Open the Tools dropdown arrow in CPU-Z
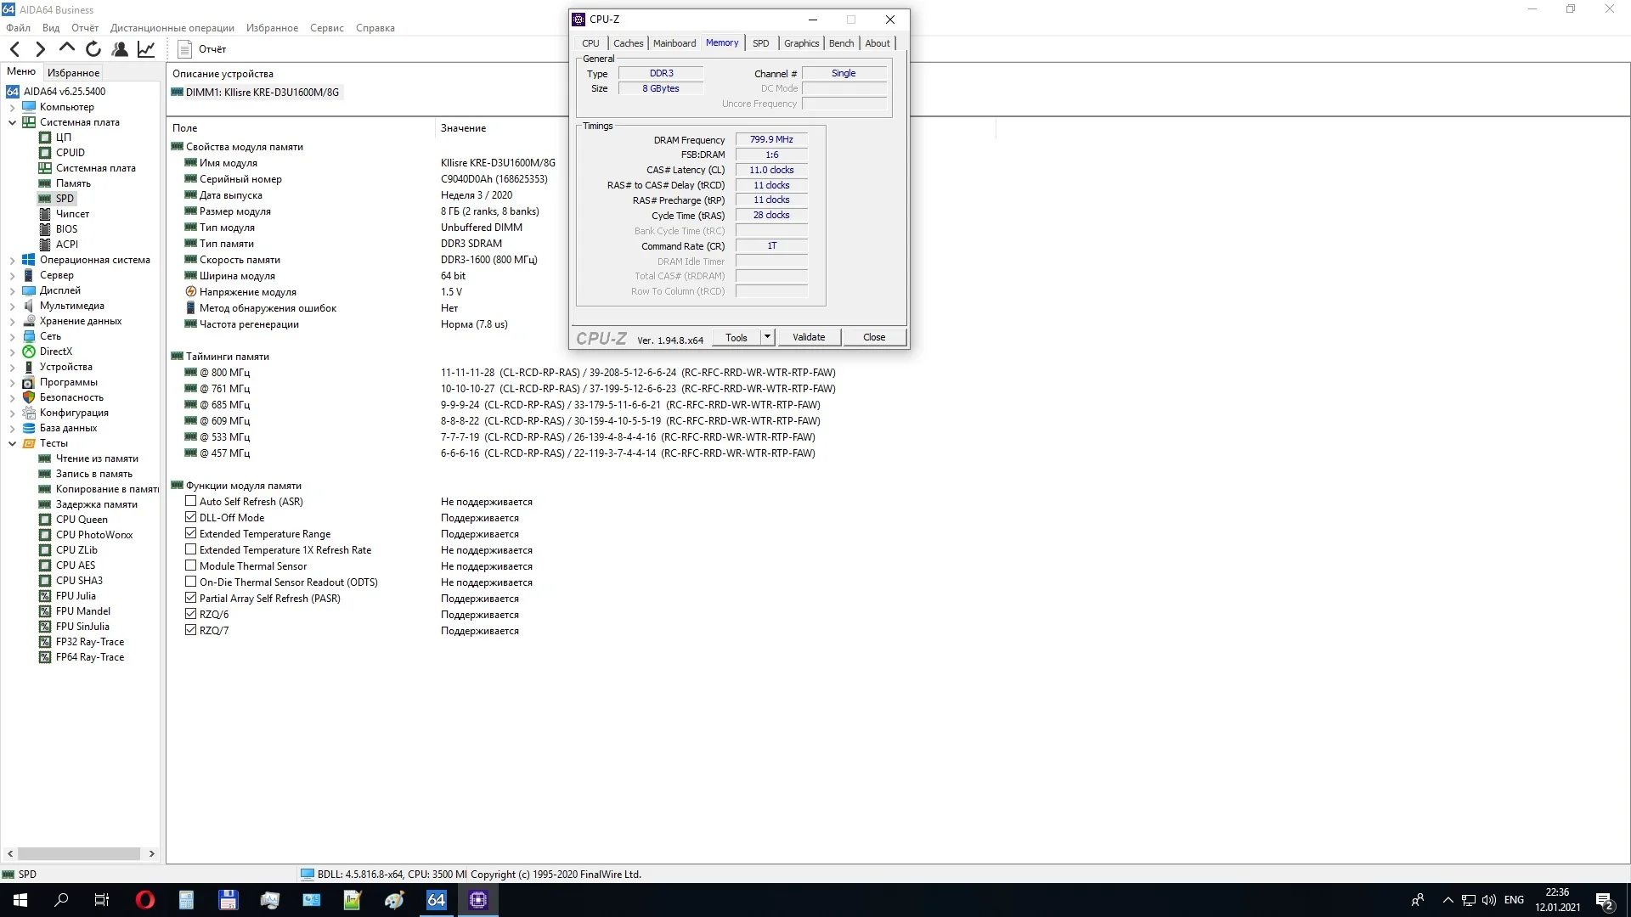This screenshot has height=917, width=1631. (x=767, y=337)
